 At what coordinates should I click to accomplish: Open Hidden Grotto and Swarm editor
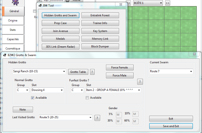60,15
